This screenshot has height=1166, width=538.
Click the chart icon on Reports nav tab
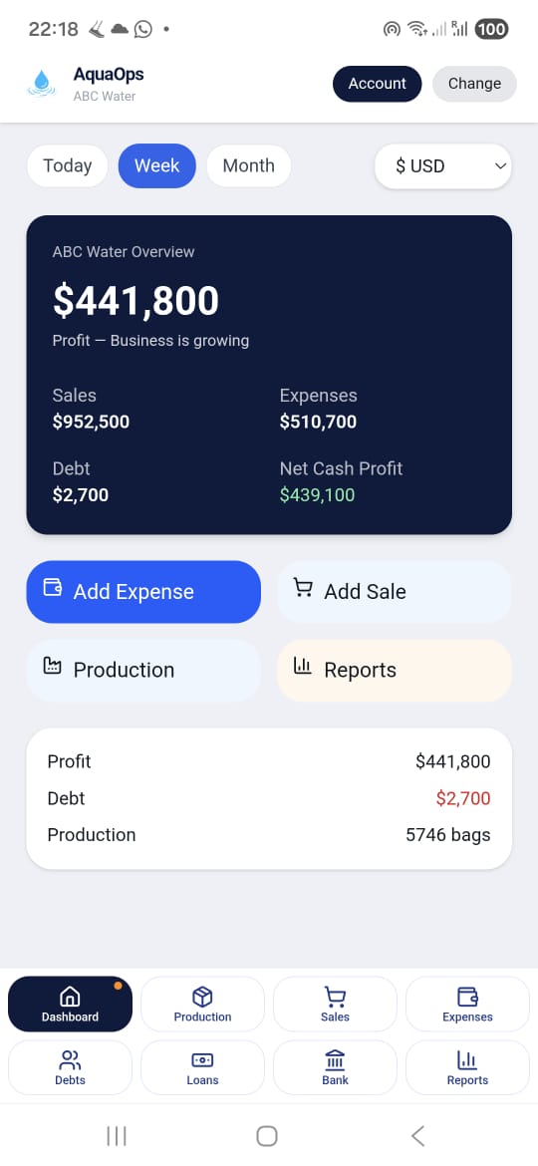click(x=467, y=1059)
